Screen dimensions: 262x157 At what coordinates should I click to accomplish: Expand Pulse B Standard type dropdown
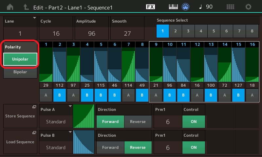(56, 142)
